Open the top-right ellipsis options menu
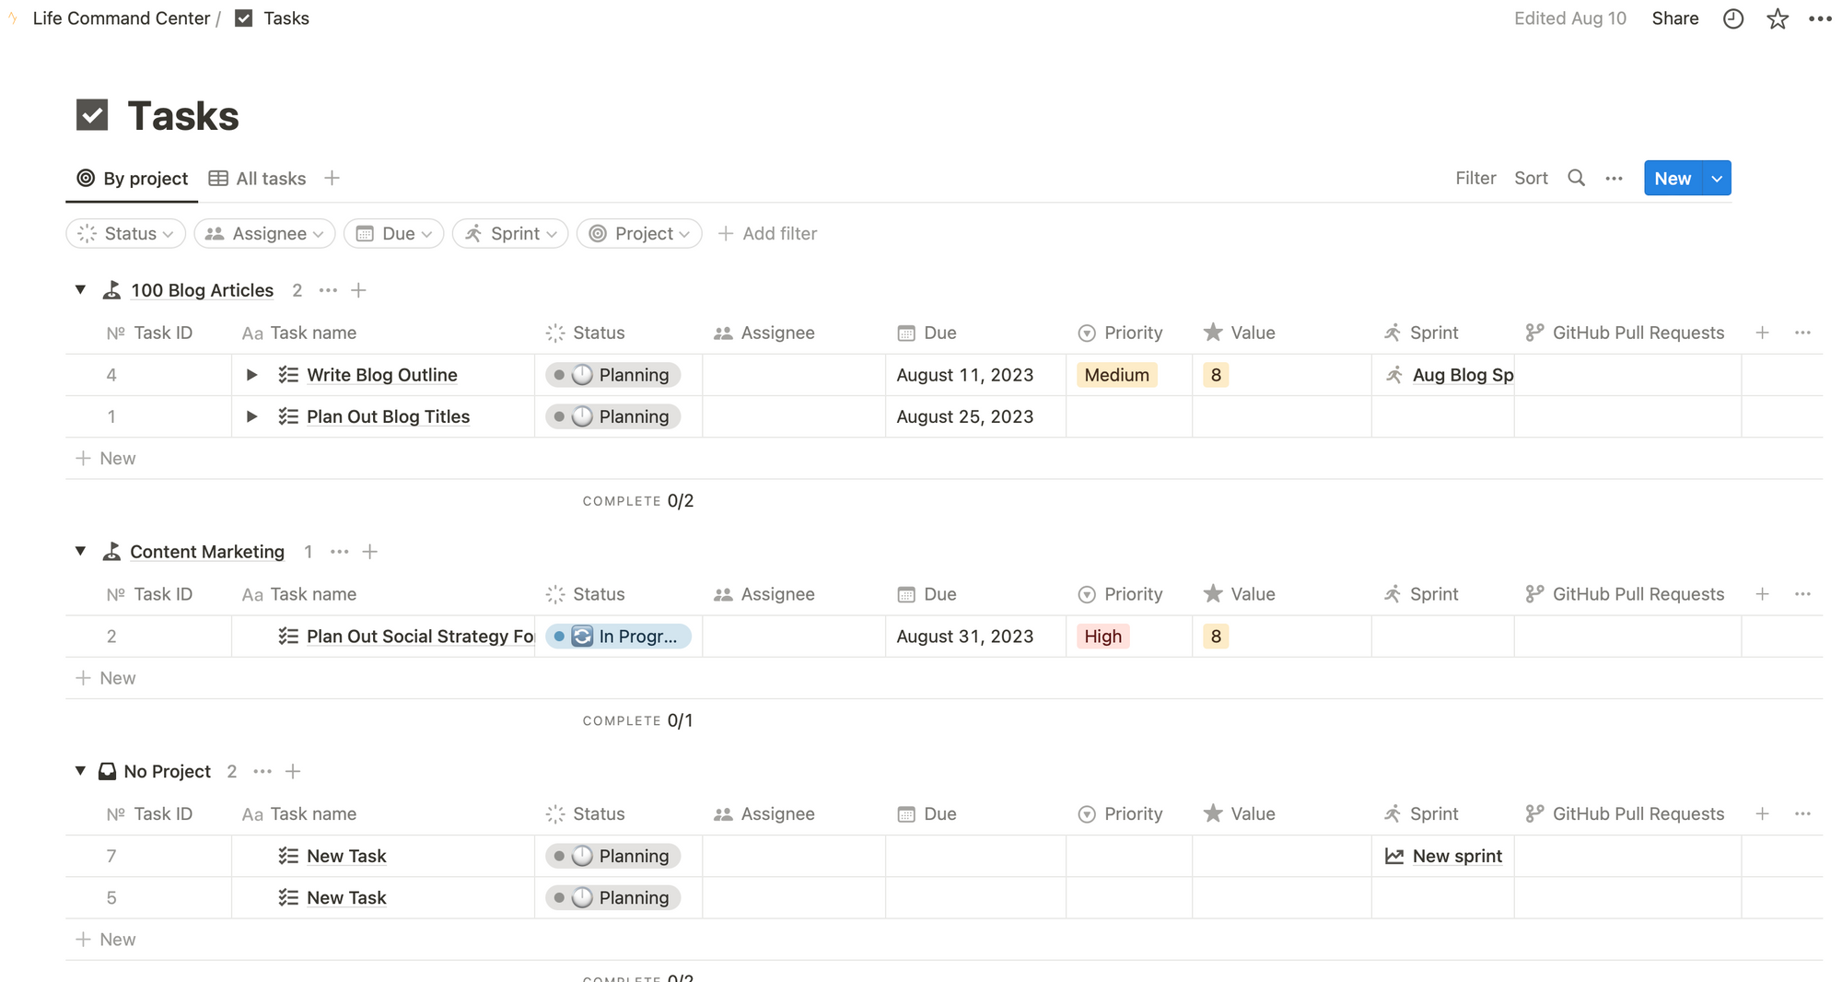This screenshot has width=1842, height=982. [1820, 18]
